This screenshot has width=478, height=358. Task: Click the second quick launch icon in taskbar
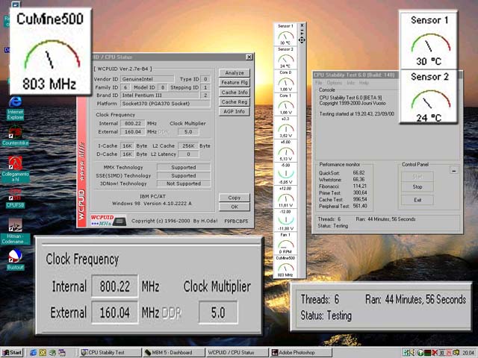43,353
